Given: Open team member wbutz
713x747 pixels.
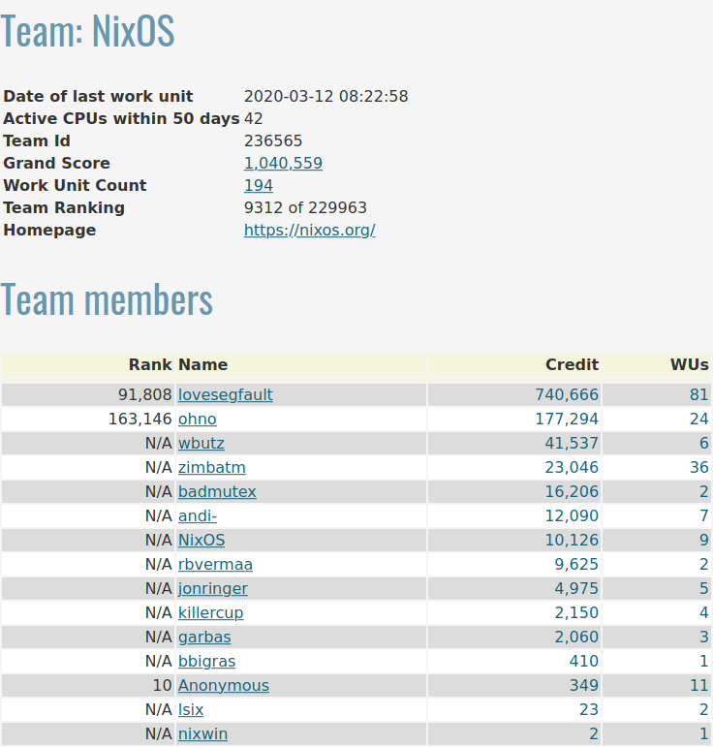Looking at the screenshot, I should [x=201, y=444].
